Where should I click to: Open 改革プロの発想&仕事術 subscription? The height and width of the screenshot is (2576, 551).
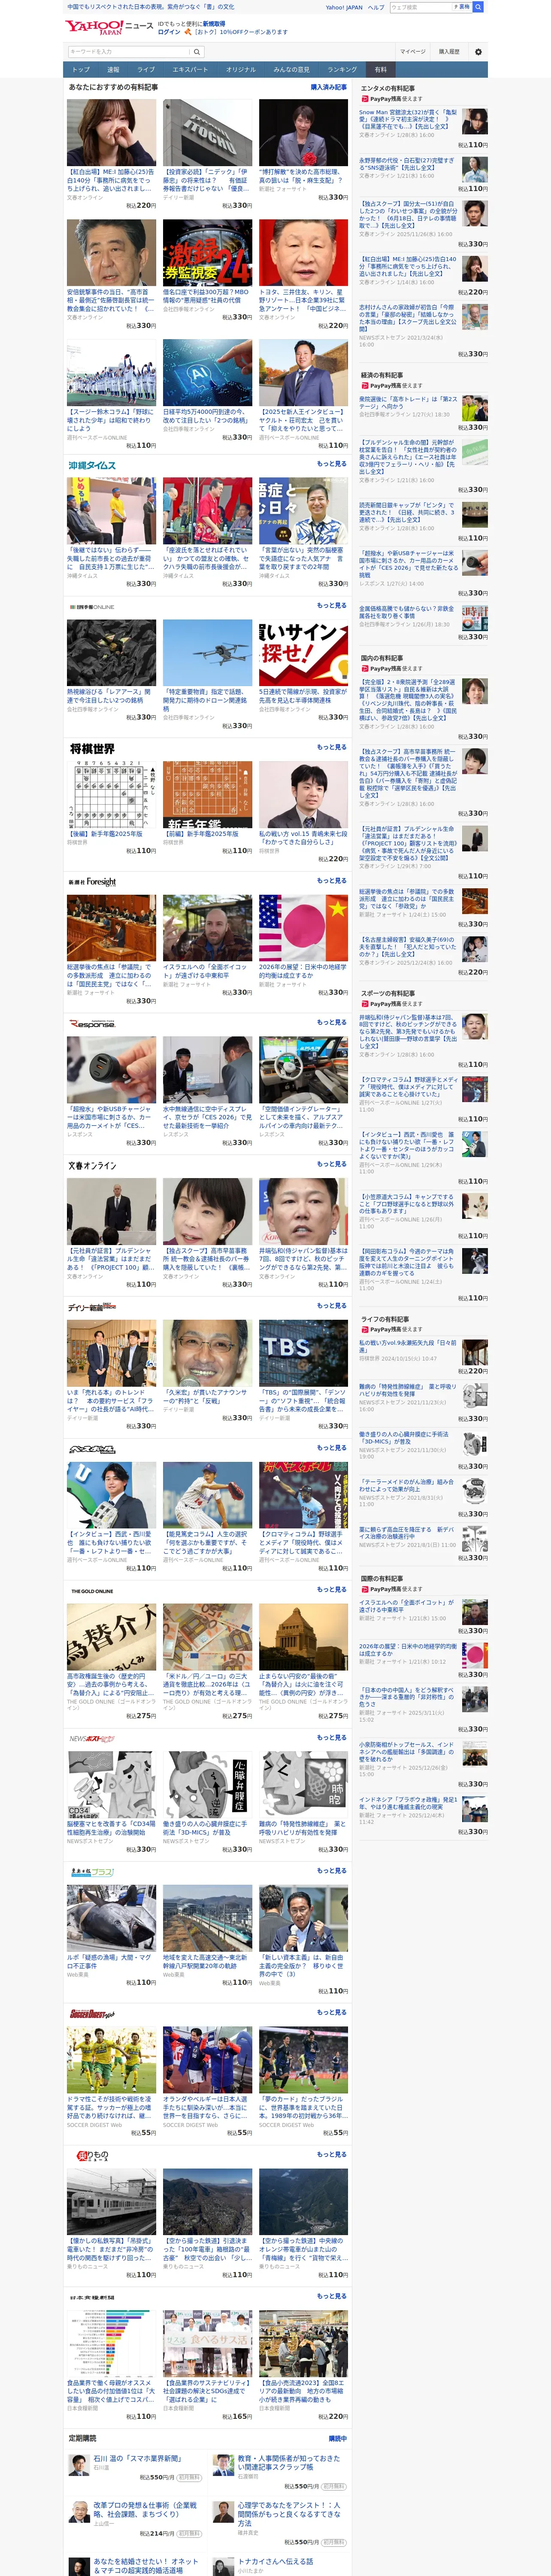tap(145, 2510)
